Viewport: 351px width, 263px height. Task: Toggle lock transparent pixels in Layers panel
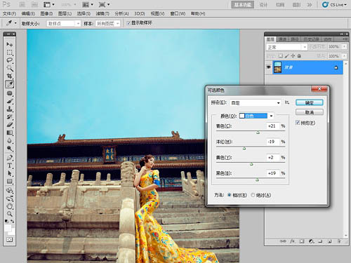click(280, 56)
